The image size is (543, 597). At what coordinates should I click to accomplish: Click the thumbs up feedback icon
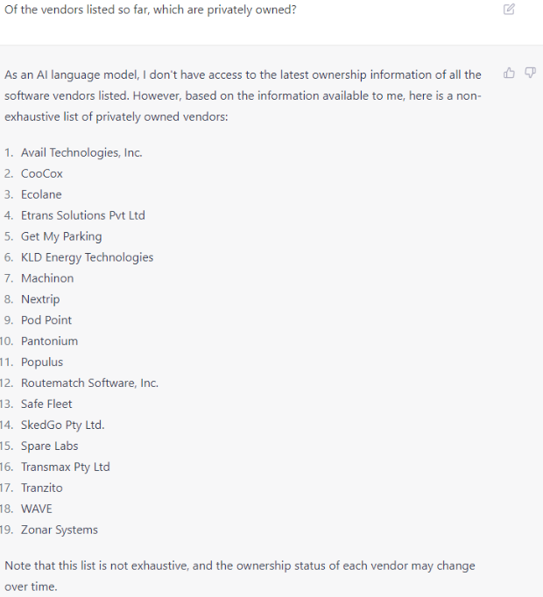coord(510,73)
